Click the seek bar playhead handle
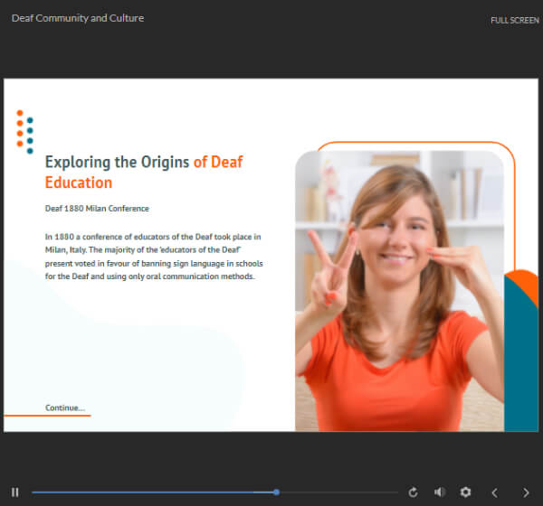The height and width of the screenshot is (506, 543). point(276,492)
